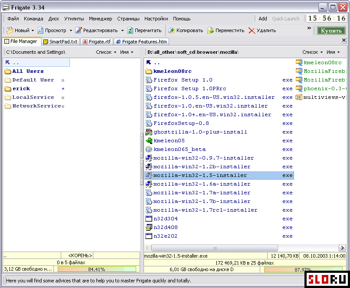Click the kmeleon08rc folder icon in file list
This screenshot has width=350, height=288.
(x=149, y=71)
